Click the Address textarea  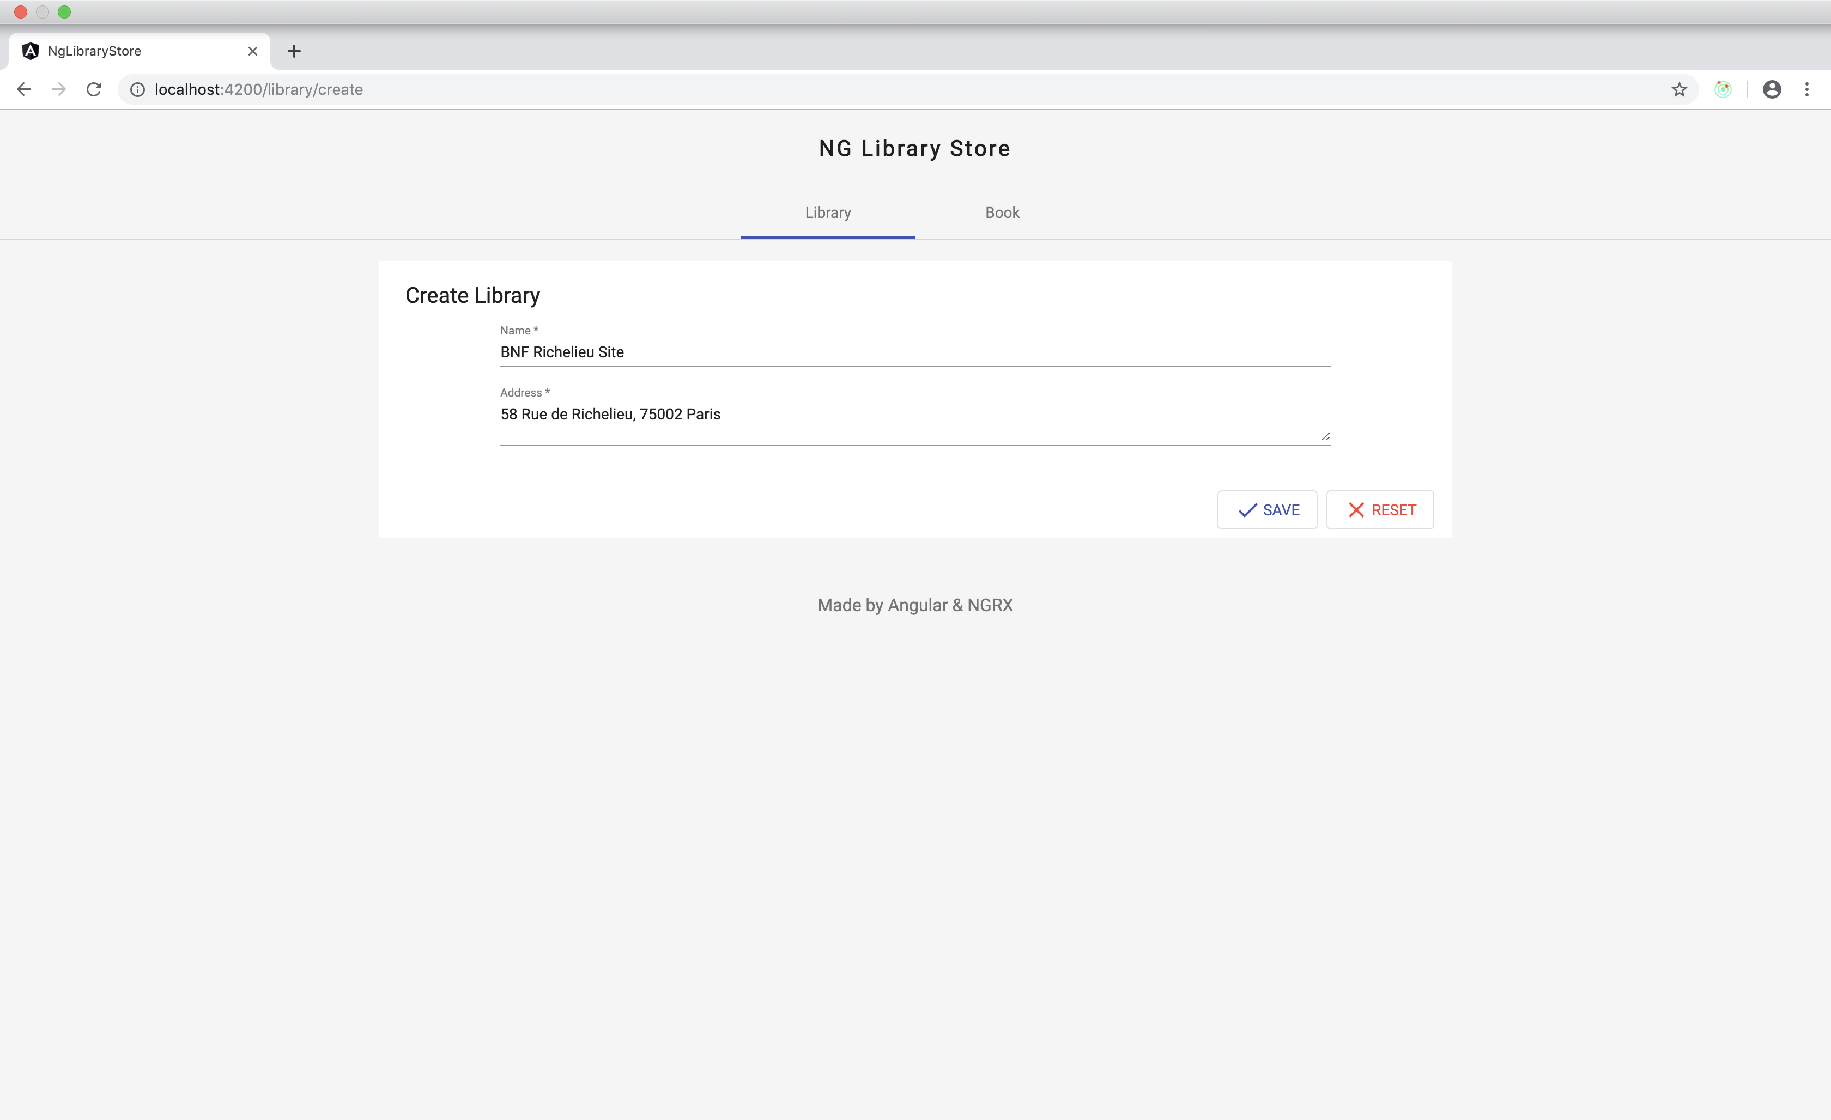[x=915, y=423]
